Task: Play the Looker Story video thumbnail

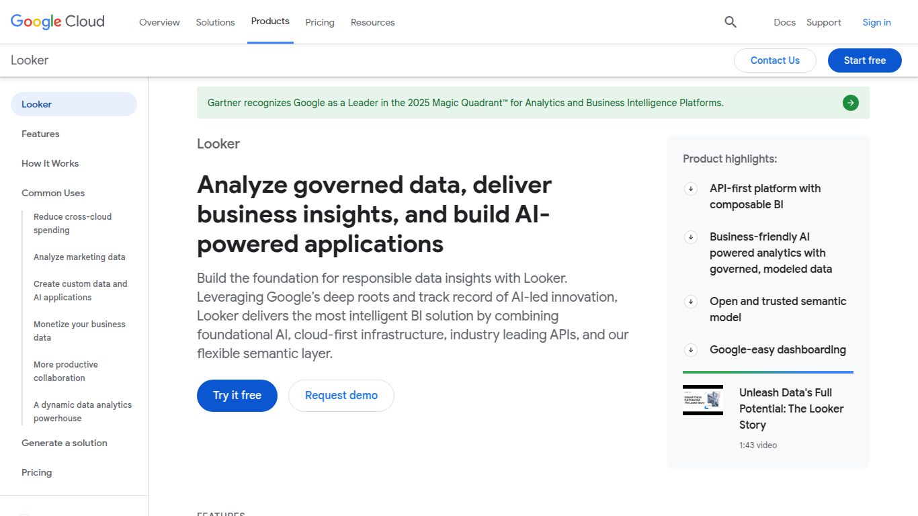Action: pyautogui.click(x=703, y=400)
